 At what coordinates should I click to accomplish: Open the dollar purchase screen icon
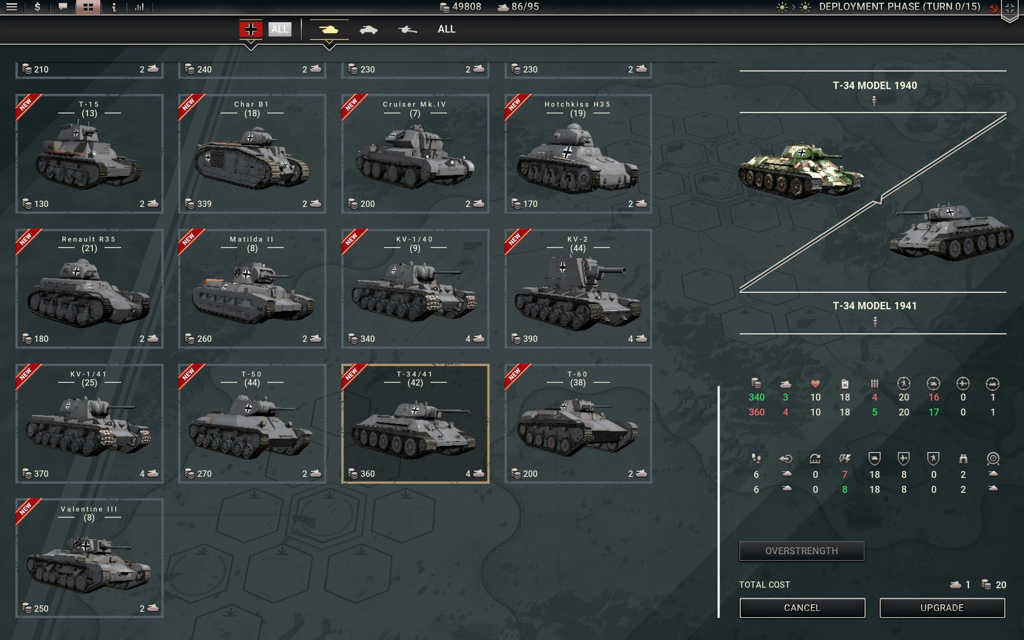pyautogui.click(x=37, y=7)
